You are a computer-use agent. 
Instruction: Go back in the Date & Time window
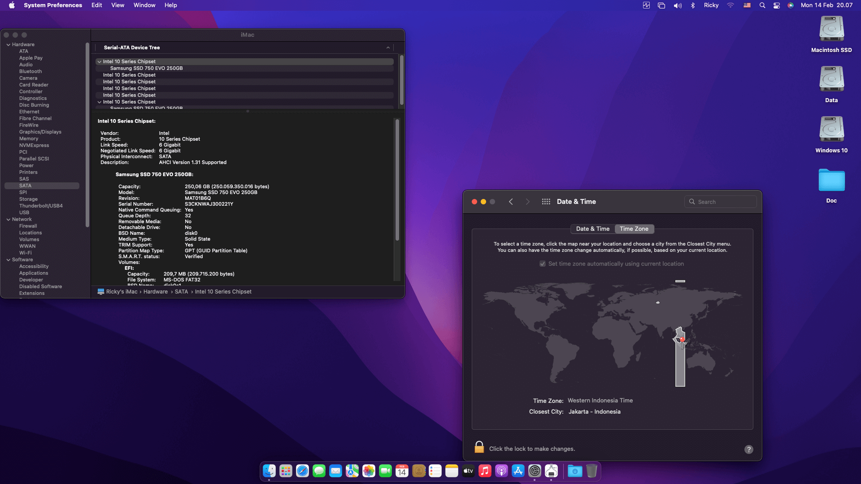coord(511,202)
